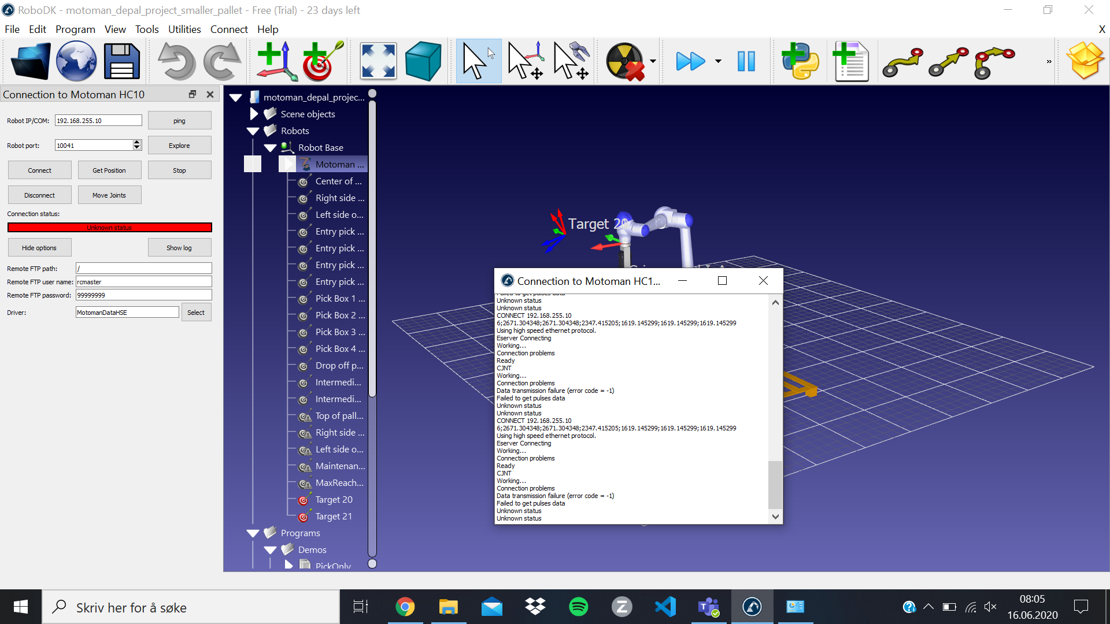The height and width of the screenshot is (624, 1110).
Task: Toggle the check collisions radiation icon
Action: tap(624, 61)
